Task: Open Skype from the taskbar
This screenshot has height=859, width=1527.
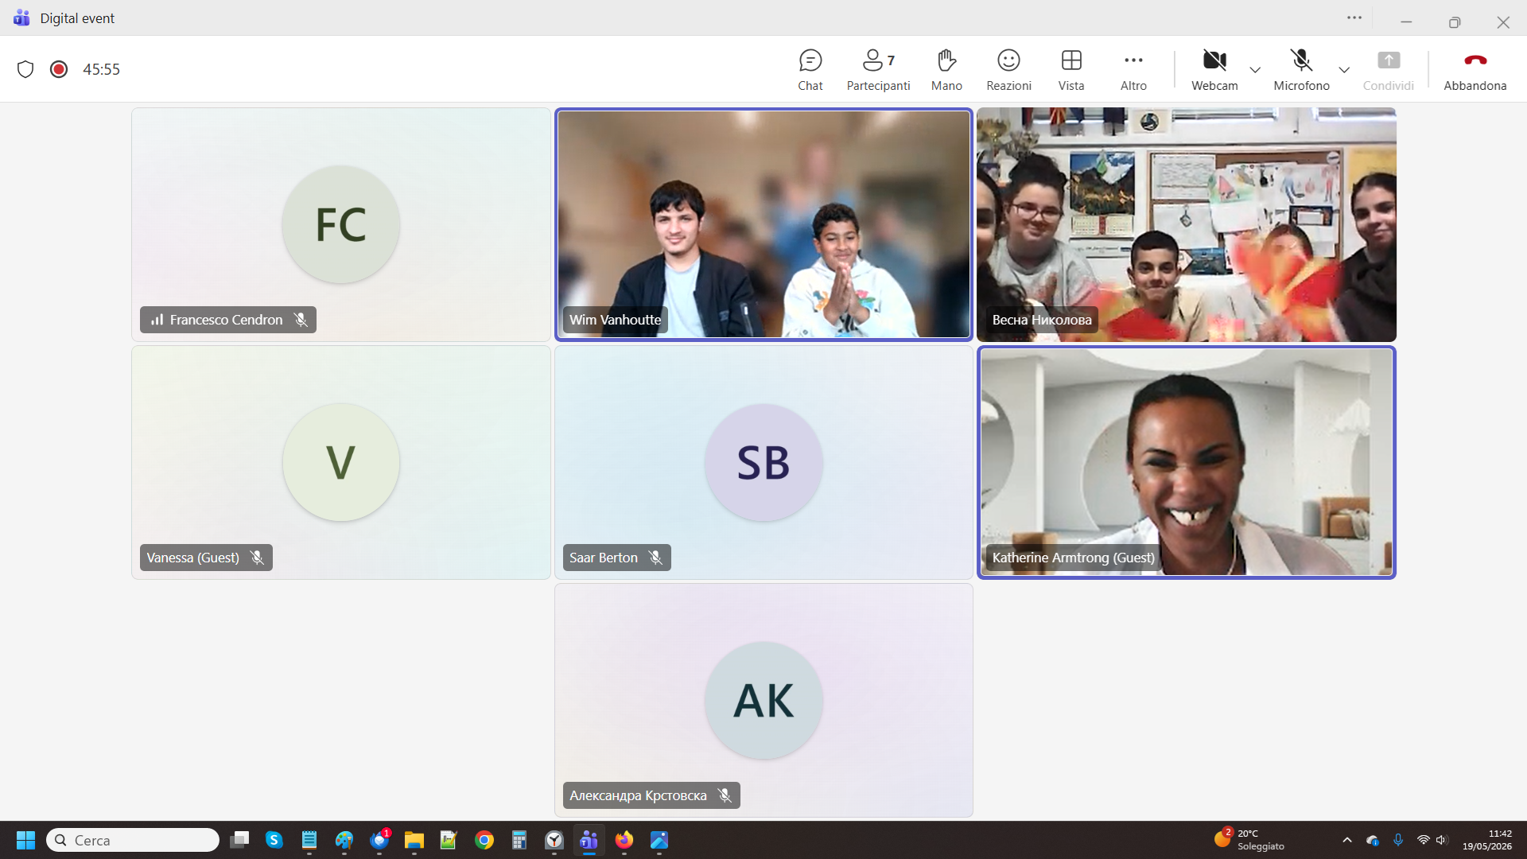Action: [274, 840]
